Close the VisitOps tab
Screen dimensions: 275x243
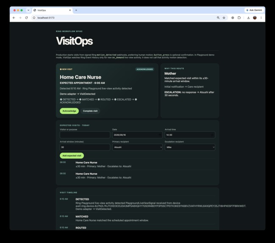70,10
